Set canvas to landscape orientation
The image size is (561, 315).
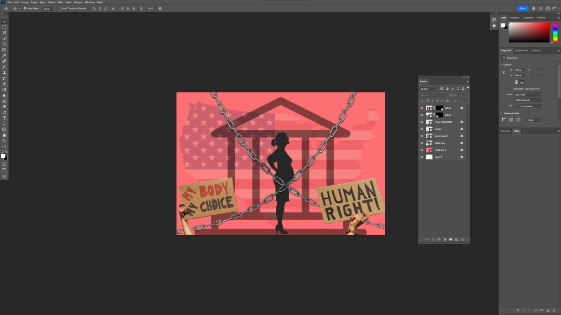click(522, 82)
